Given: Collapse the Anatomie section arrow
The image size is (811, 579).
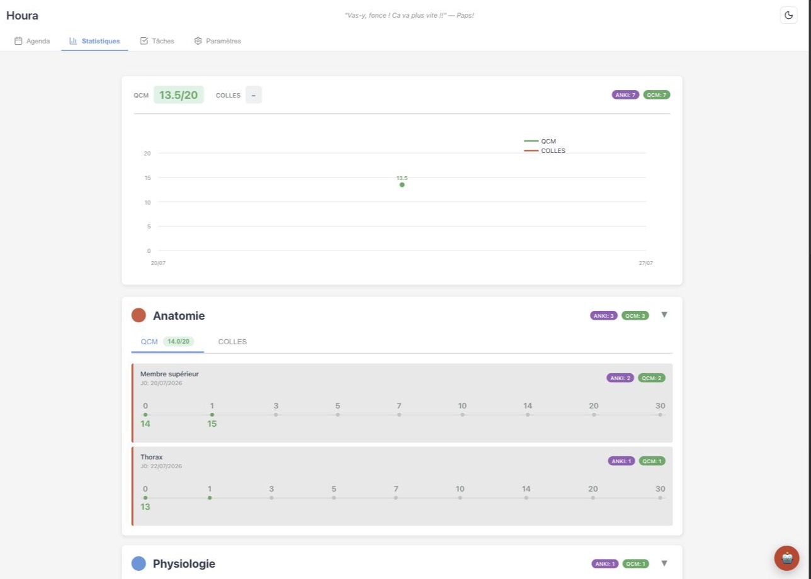Looking at the screenshot, I should click(664, 315).
